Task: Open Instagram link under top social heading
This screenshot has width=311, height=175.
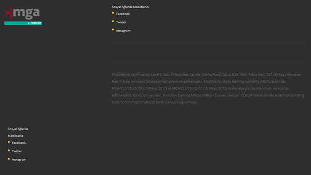Action: tap(123, 31)
